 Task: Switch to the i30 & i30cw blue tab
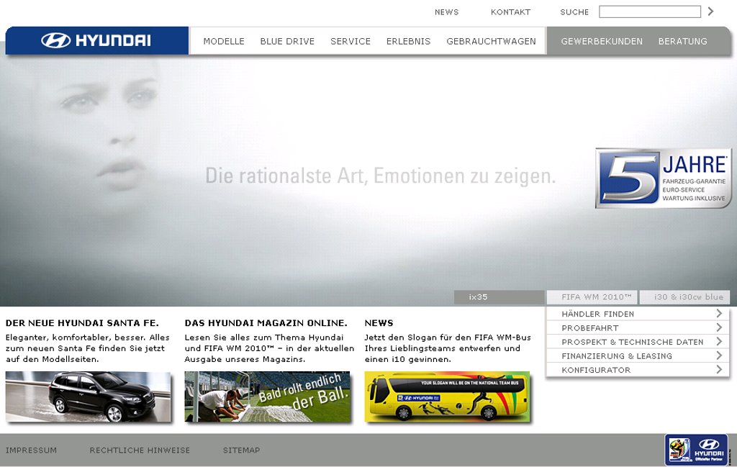[x=685, y=297]
